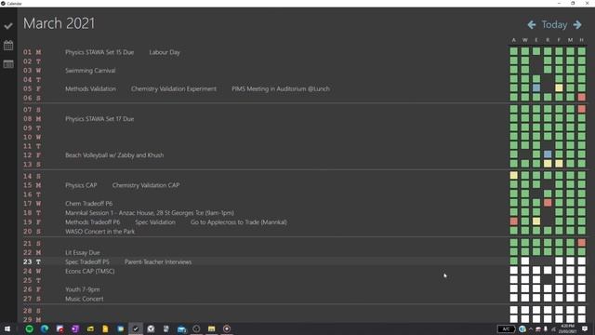Open Chemistry Validation CAP event
Screen dimensions: 595x335
point(146,185)
